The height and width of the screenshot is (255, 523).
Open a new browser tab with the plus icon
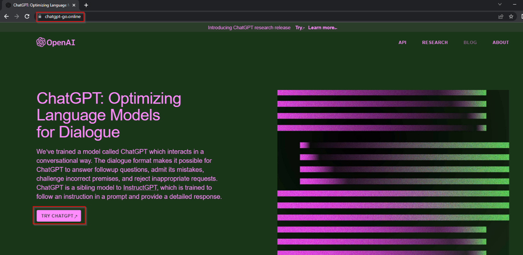click(86, 5)
